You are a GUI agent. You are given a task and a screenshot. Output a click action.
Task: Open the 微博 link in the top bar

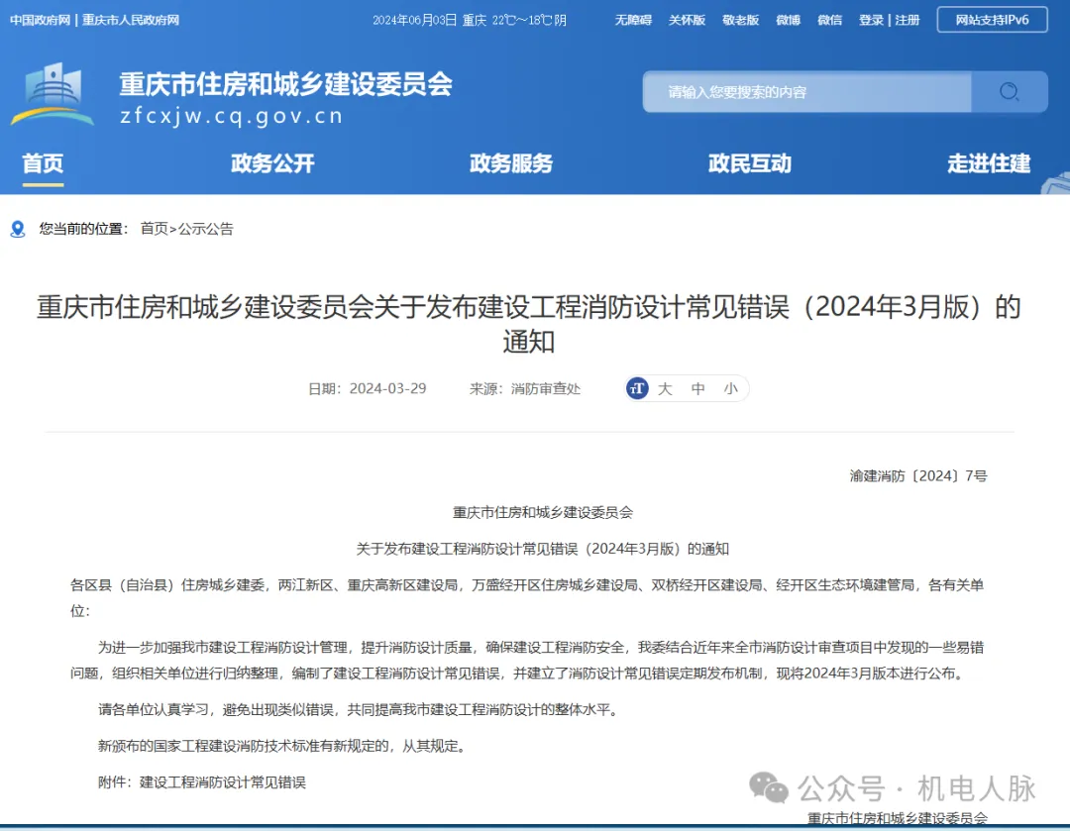(x=787, y=20)
